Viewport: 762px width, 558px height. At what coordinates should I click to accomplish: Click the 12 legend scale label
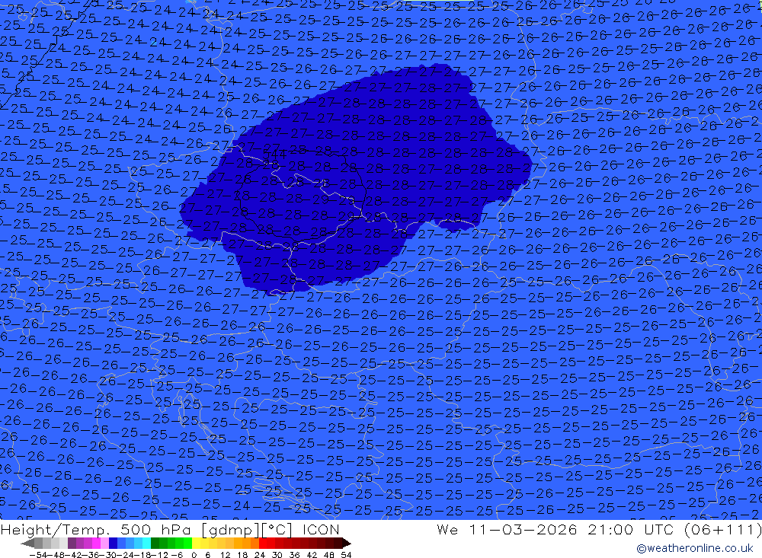(x=226, y=555)
